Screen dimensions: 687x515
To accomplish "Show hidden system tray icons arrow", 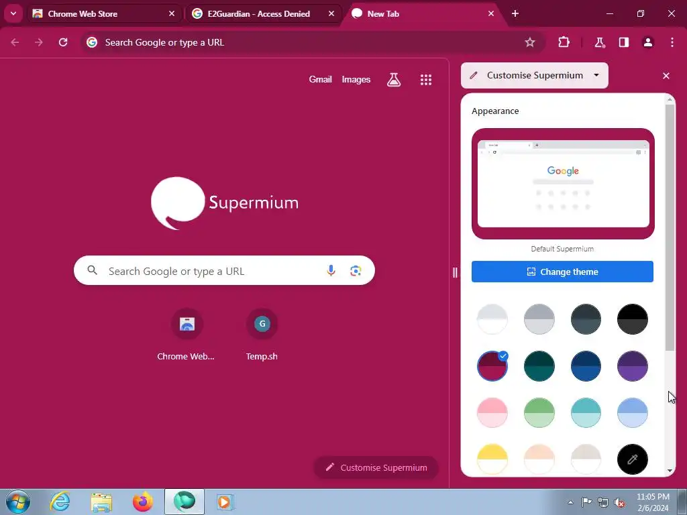I will tap(570, 502).
